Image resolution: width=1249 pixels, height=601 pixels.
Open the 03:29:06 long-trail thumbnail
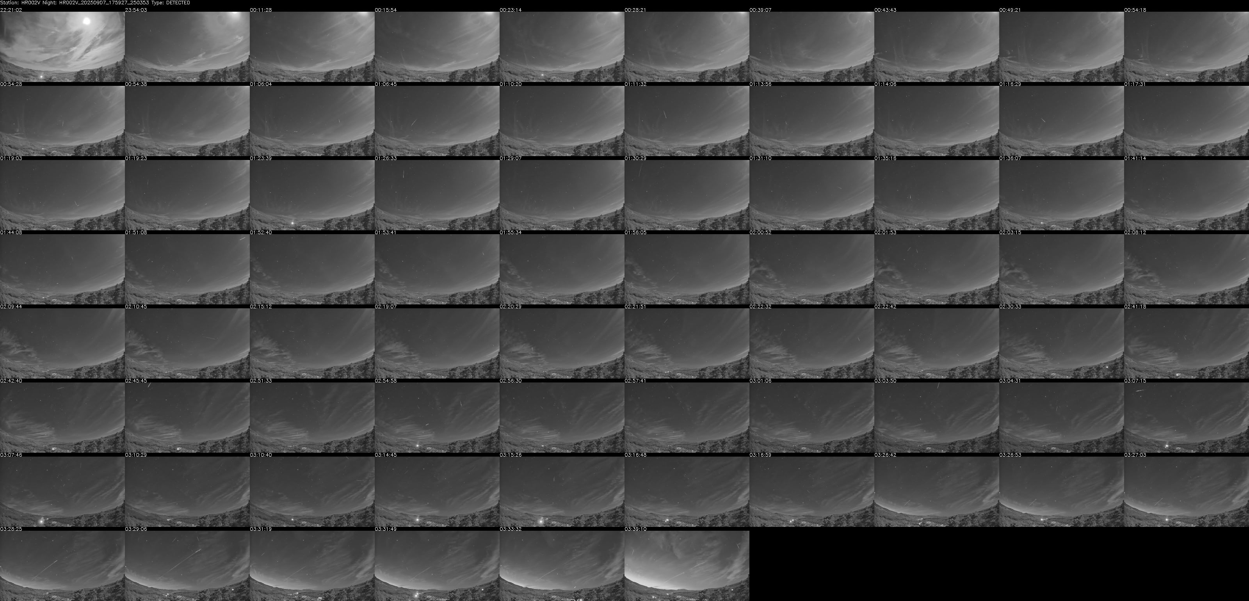click(187, 565)
